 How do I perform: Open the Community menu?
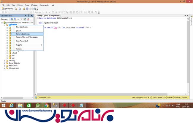click(44, 5)
